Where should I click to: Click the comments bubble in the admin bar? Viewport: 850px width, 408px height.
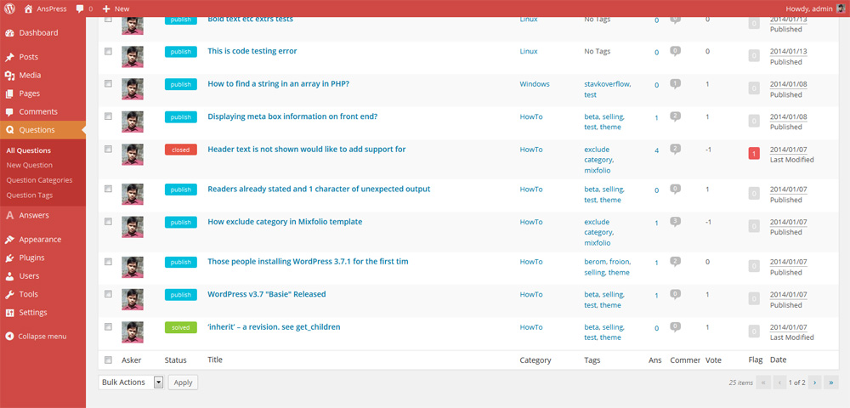click(x=80, y=8)
